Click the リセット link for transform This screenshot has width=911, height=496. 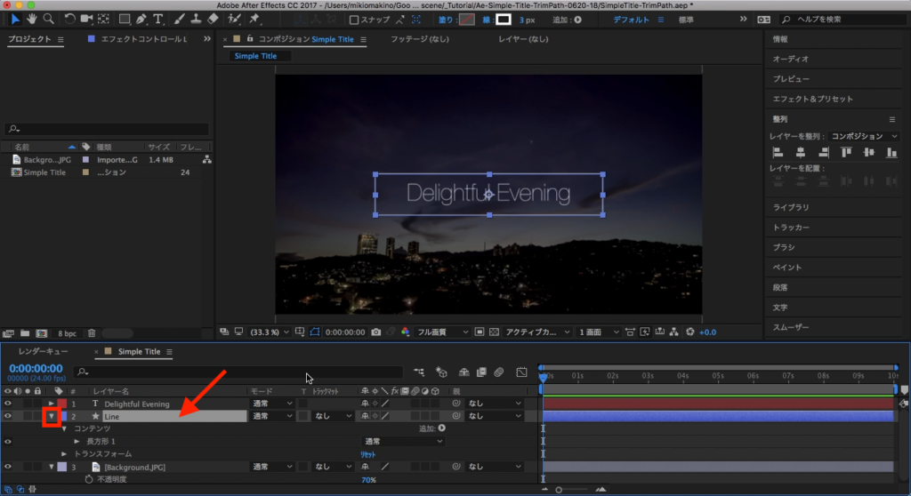368,453
